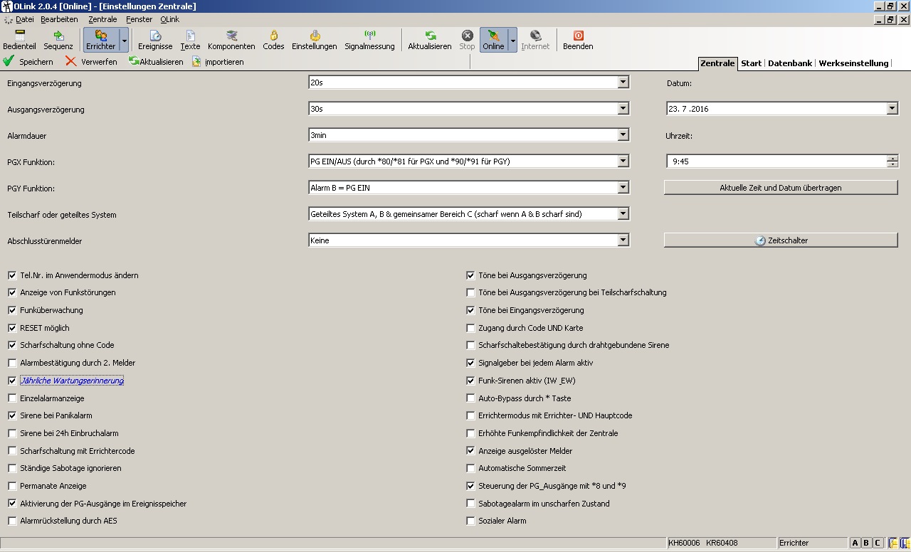The image size is (911, 552).
Task: Expand the Eingangsverzögerung dropdown
Action: [623, 83]
